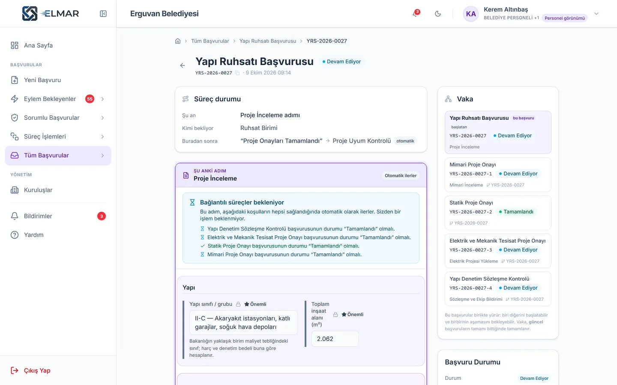
Task: Click the KA avatar
Action: tap(471, 14)
